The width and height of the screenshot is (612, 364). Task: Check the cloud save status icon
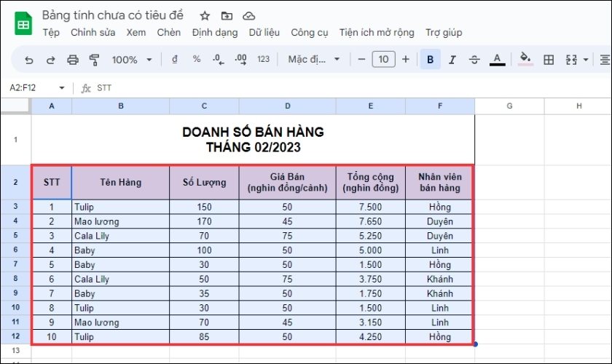(x=248, y=16)
